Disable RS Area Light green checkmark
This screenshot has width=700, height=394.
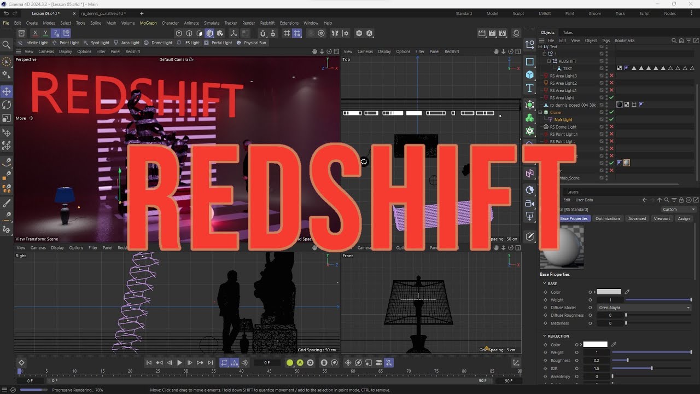(x=611, y=97)
